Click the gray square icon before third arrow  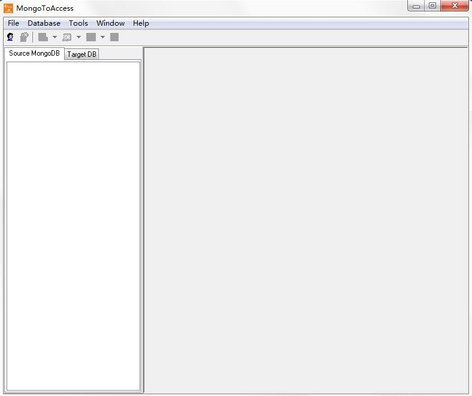coord(91,37)
